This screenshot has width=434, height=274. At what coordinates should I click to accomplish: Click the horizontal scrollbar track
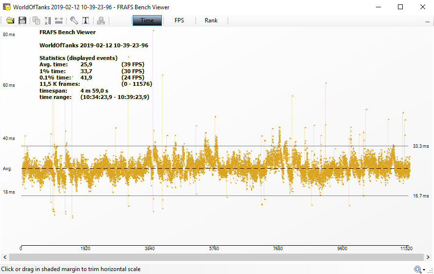217,257
